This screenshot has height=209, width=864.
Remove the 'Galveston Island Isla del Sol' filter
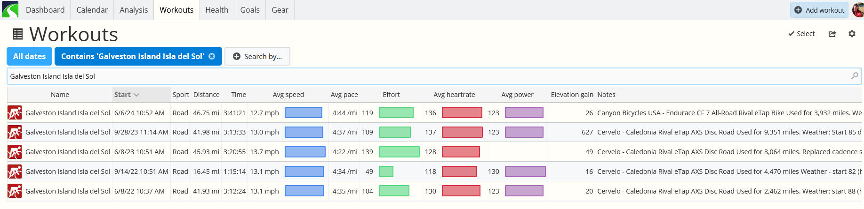(212, 56)
